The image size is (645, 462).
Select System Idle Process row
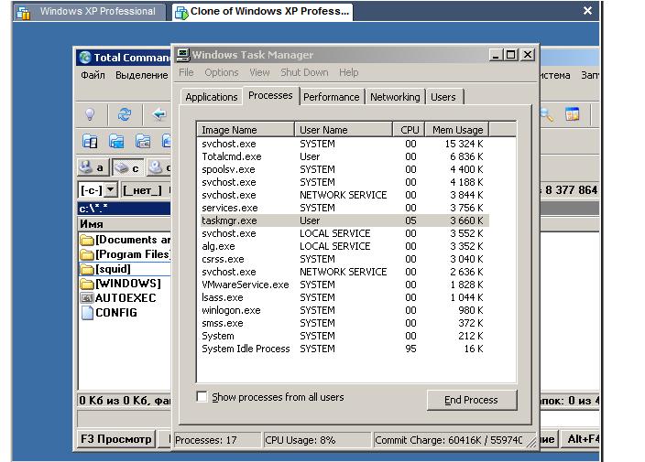(x=344, y=349)
